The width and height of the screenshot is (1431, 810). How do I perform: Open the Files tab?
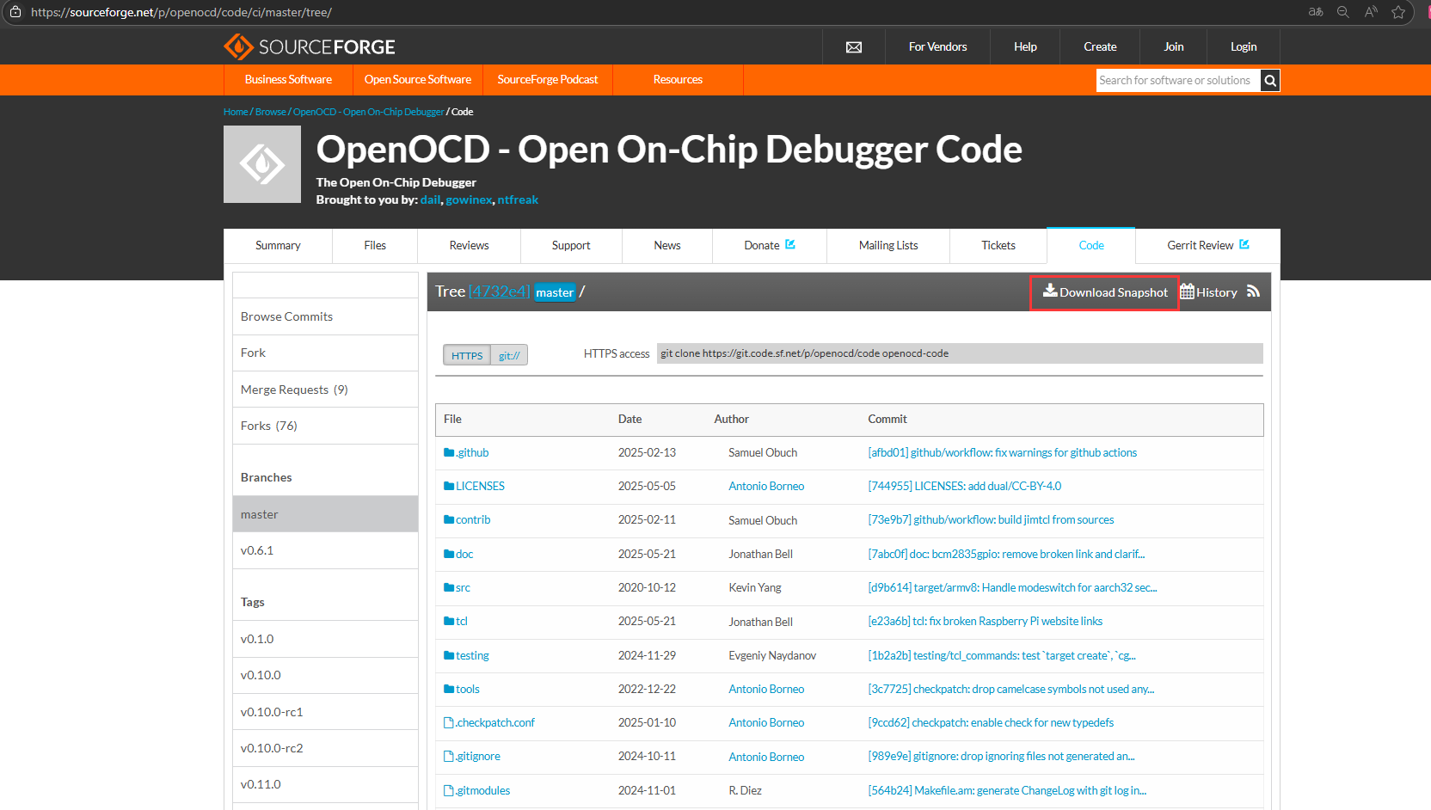(375, 245)
